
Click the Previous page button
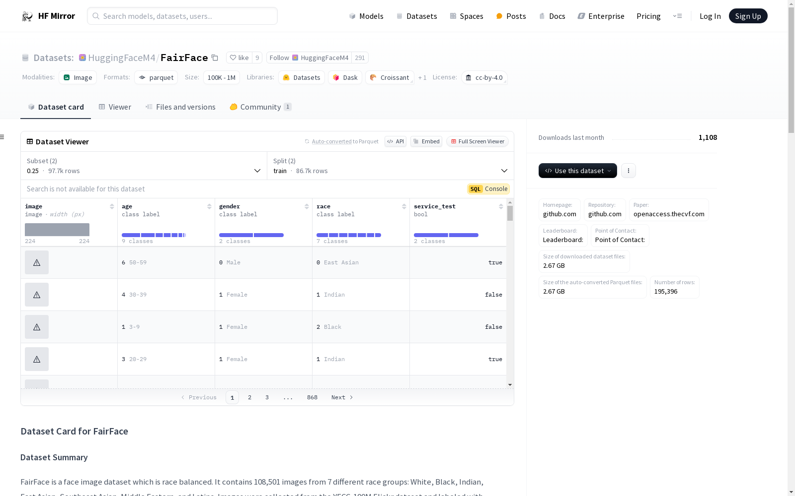pyautogui.click(x=199, y=397)
